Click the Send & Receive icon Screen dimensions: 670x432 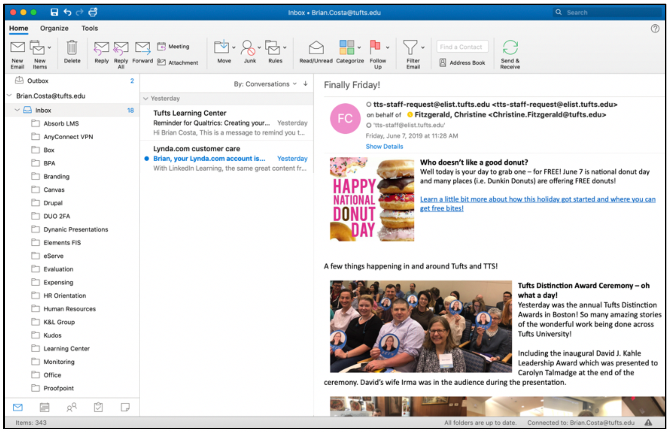point(510,48)
